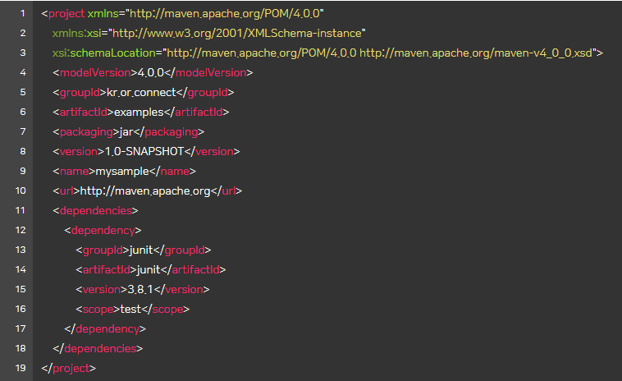The height and width of the screenshot is (381, 622).
Task: Click the XMLSchema-instance URL string
Action: (237, 34)
